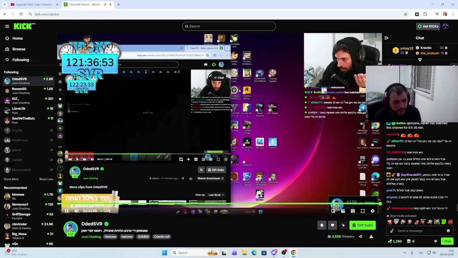Open recommended channel Novacourt

click(29, 206)
